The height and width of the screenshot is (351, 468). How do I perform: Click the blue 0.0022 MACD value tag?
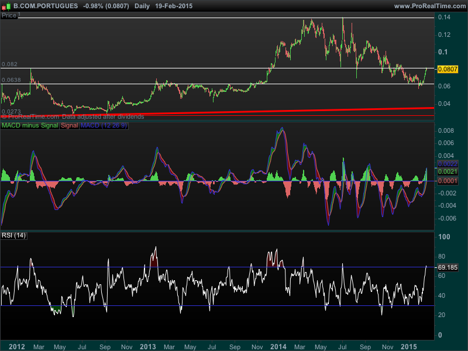click(x=448, y=164)
